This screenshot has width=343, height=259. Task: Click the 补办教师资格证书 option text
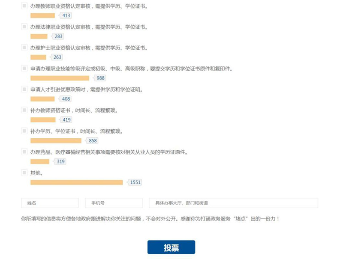[74, 110]
